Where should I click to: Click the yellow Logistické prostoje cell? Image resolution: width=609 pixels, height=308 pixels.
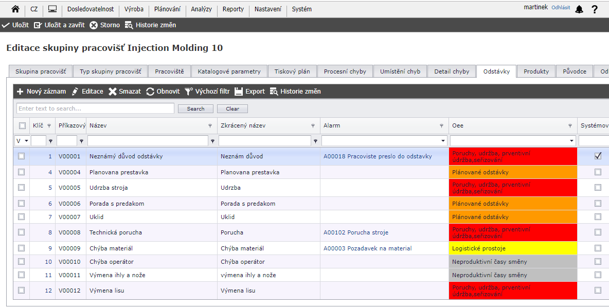pyautogui.click(x=512, y=248)
